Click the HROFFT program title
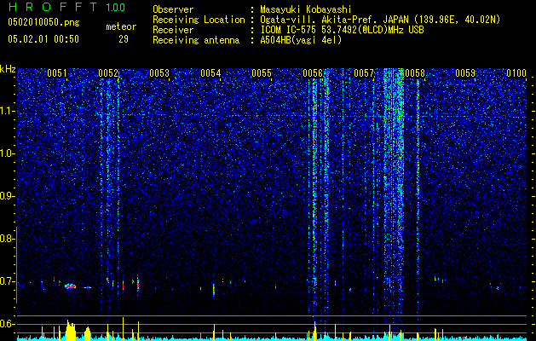536x341 pixels. tap(53, 7)
